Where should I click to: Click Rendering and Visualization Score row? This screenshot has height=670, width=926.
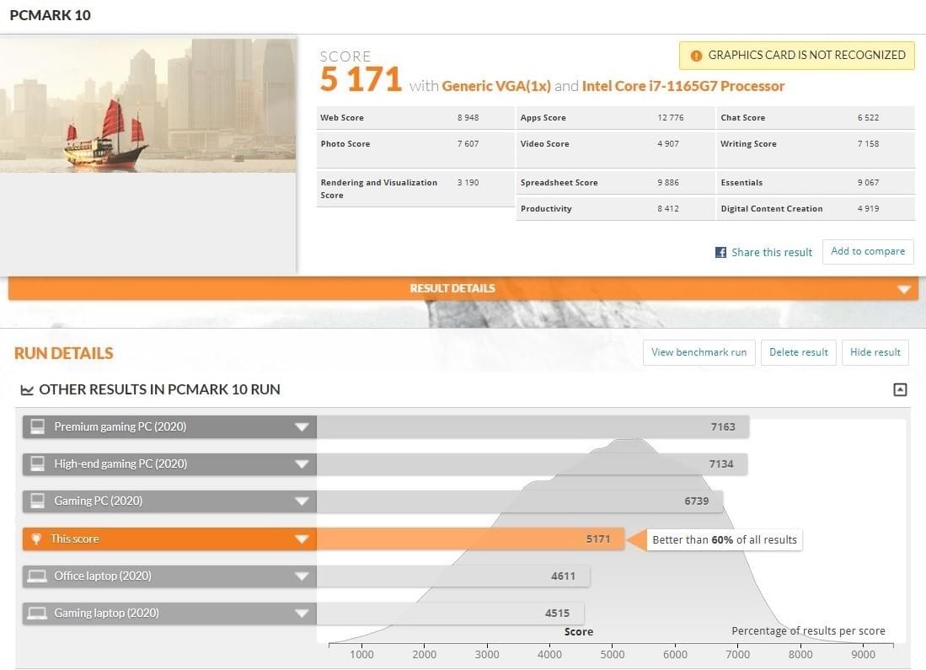(x=415, y=189)
